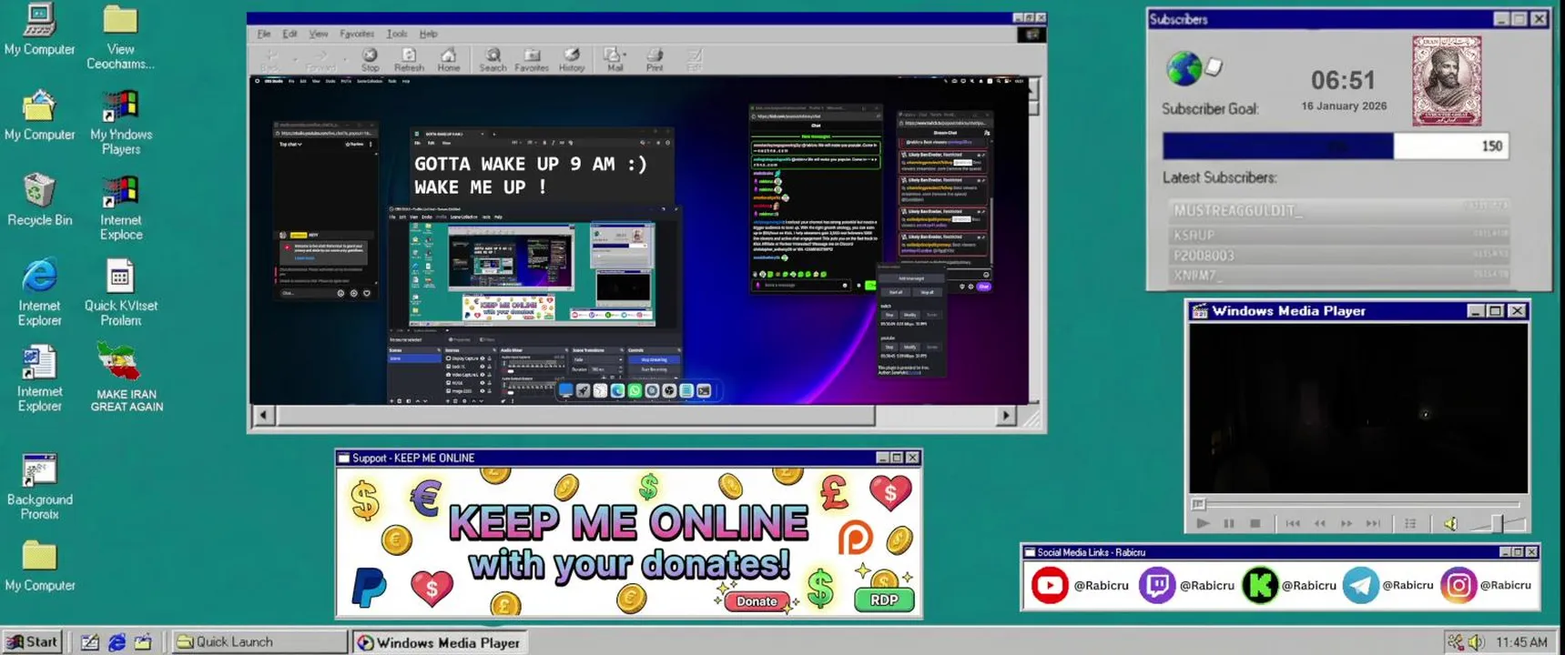Click the Start button on the taskbar
This screenshot has width=1565, height=655.
click(x=32, y=641)
